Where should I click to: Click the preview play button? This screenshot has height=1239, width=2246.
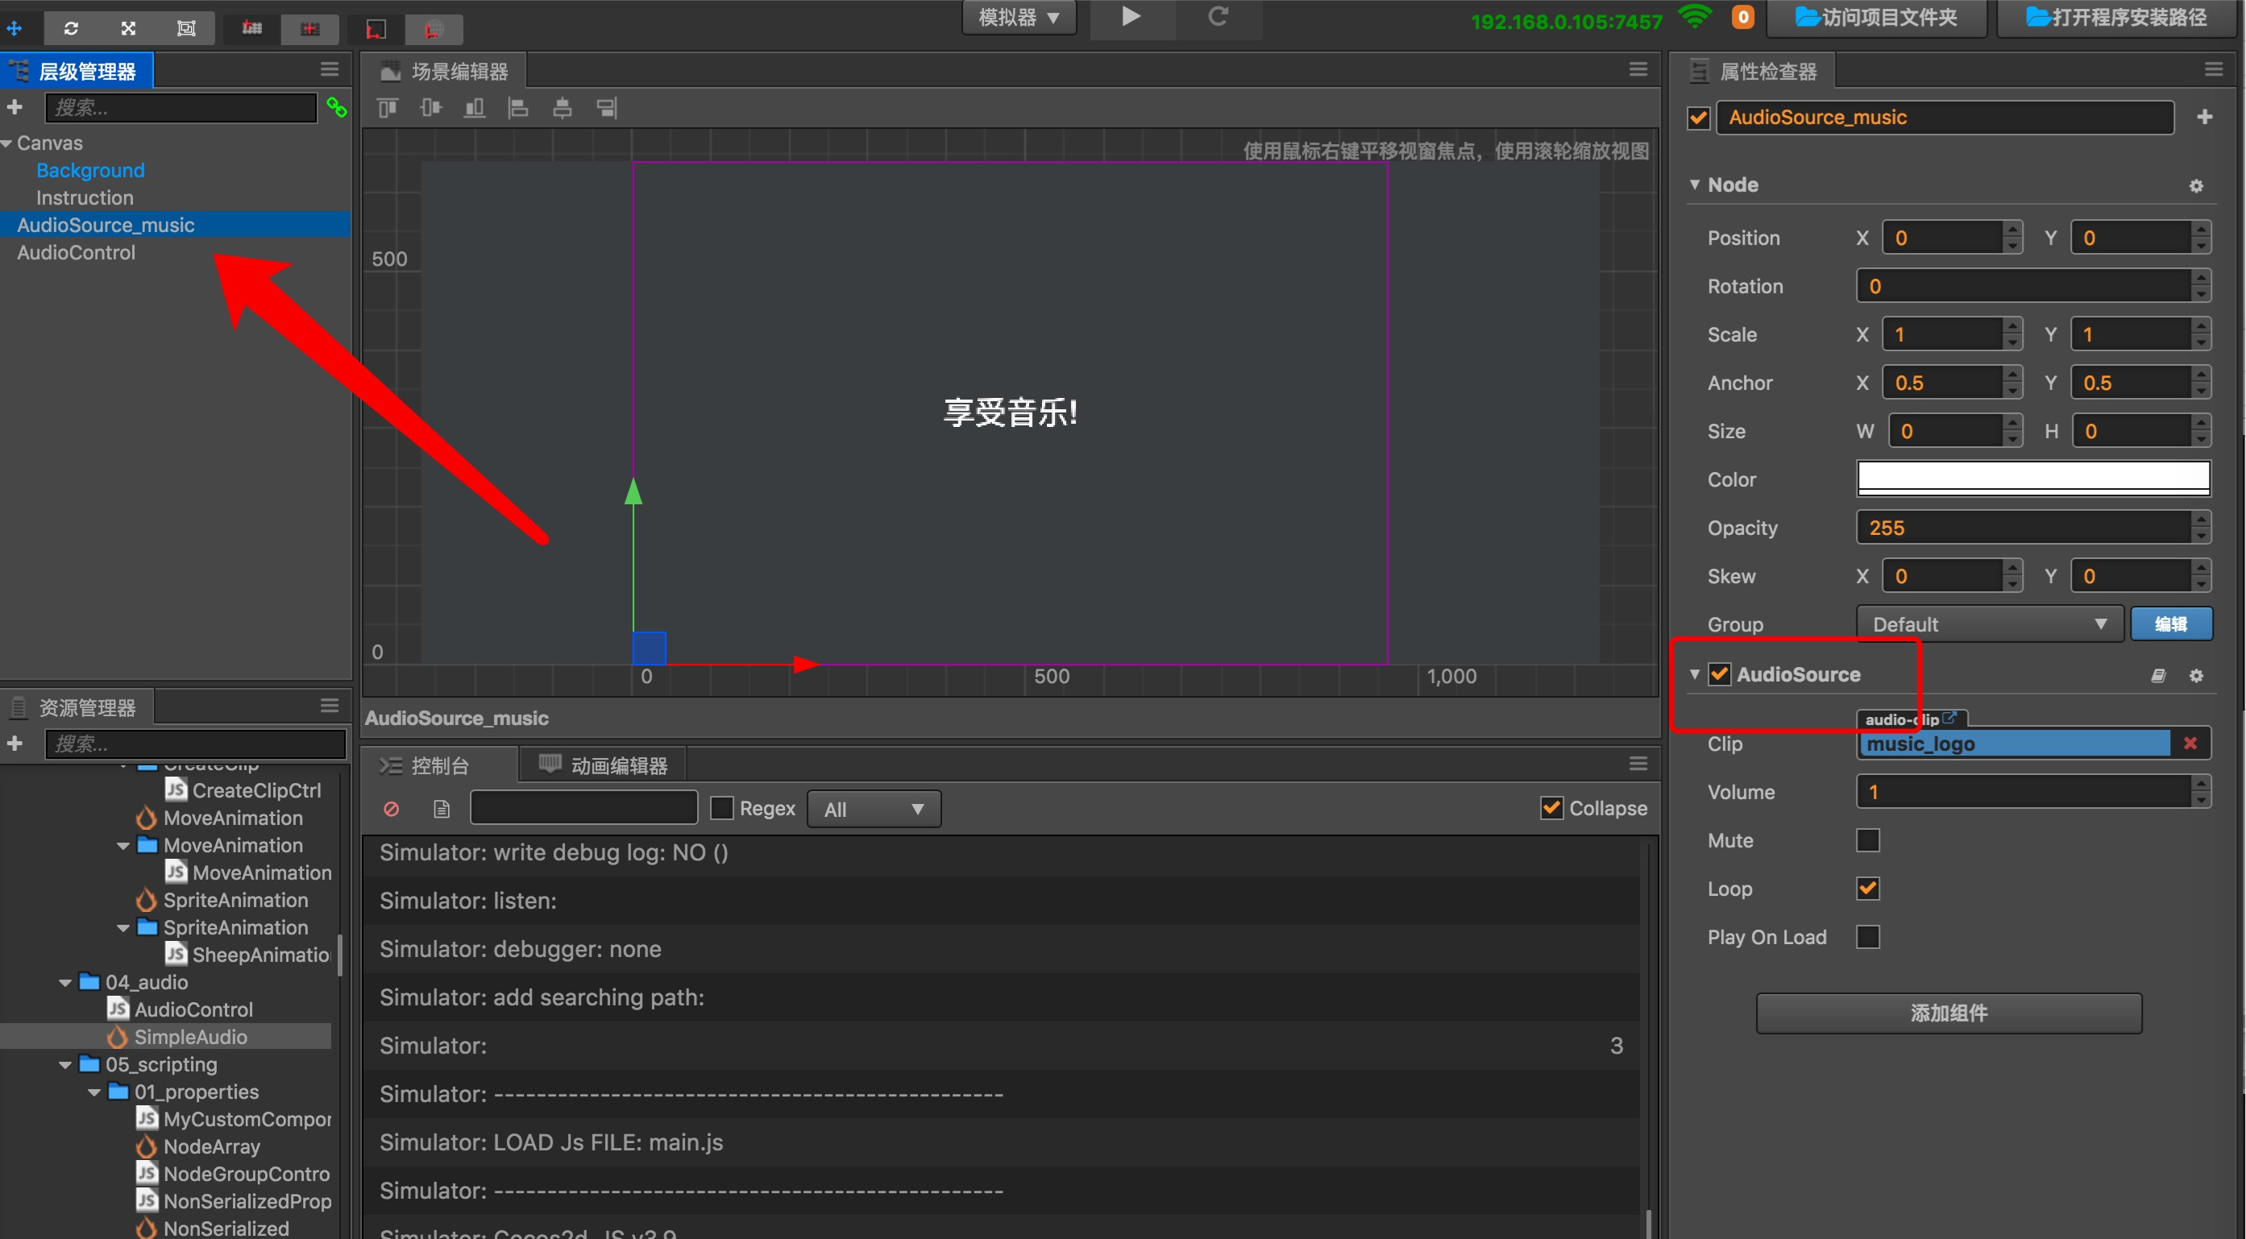coord(1130,17)
